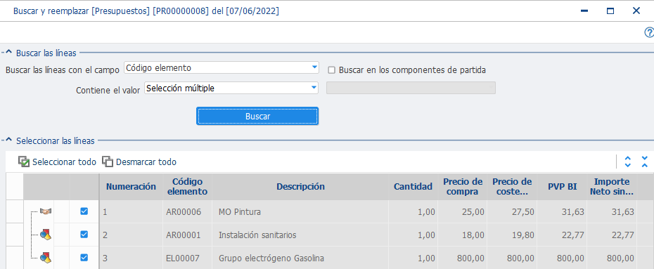Click the disabled value input field
Image resolution: width=654 pixels, height=269 pixels.
(x=411, y=88)
